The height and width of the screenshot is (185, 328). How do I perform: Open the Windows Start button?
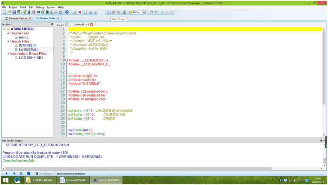(6, 180)
